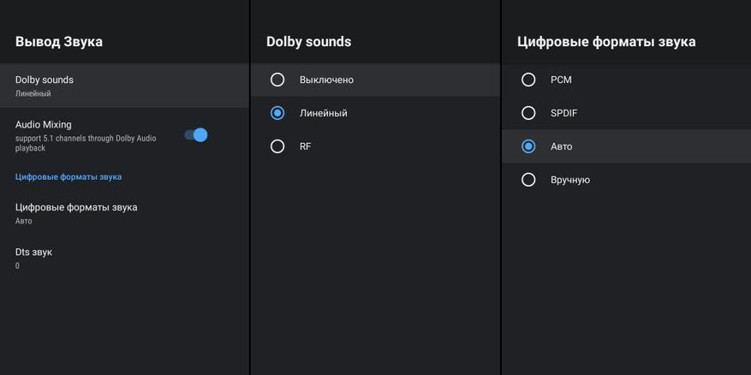The width and height of the screenshot is (751, 375).
Task: Click the Вывод Звука panel title
Action: point(59,42)
